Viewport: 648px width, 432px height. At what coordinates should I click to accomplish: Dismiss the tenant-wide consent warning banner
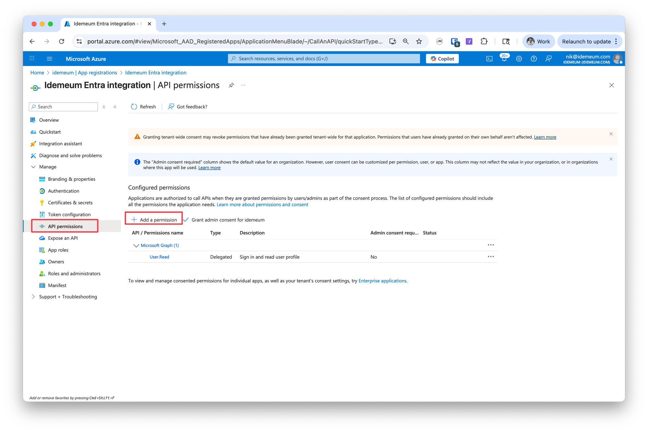pos(611,134)
